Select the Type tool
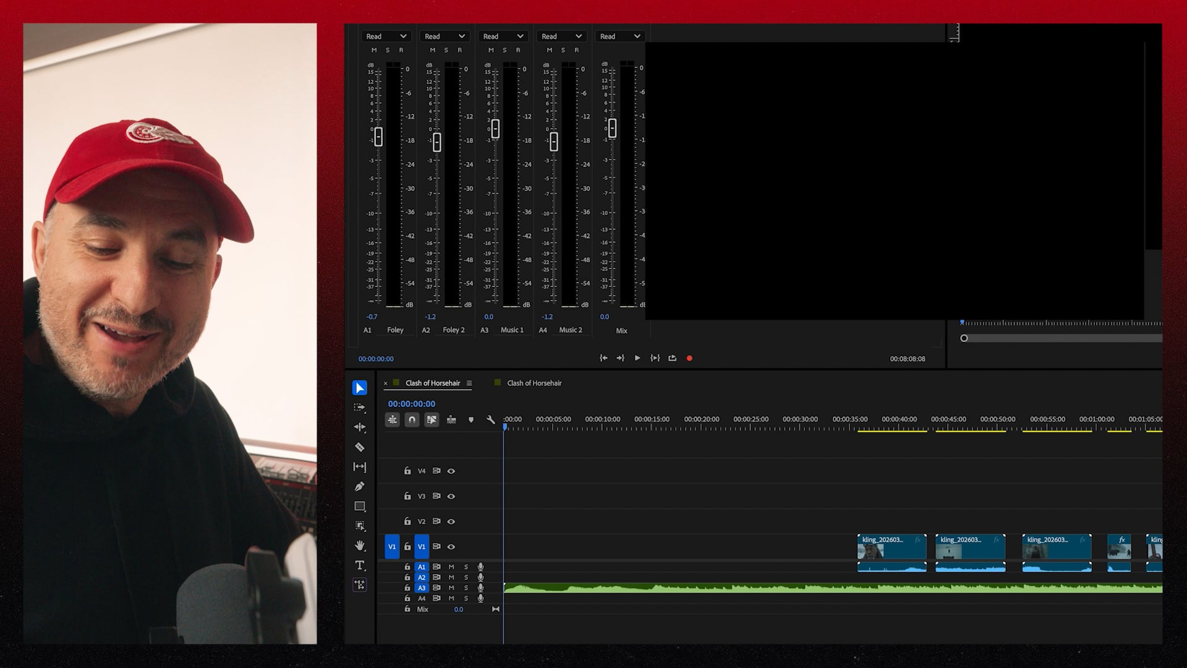Screen dimensions: 1187x668 pos(360,565)
